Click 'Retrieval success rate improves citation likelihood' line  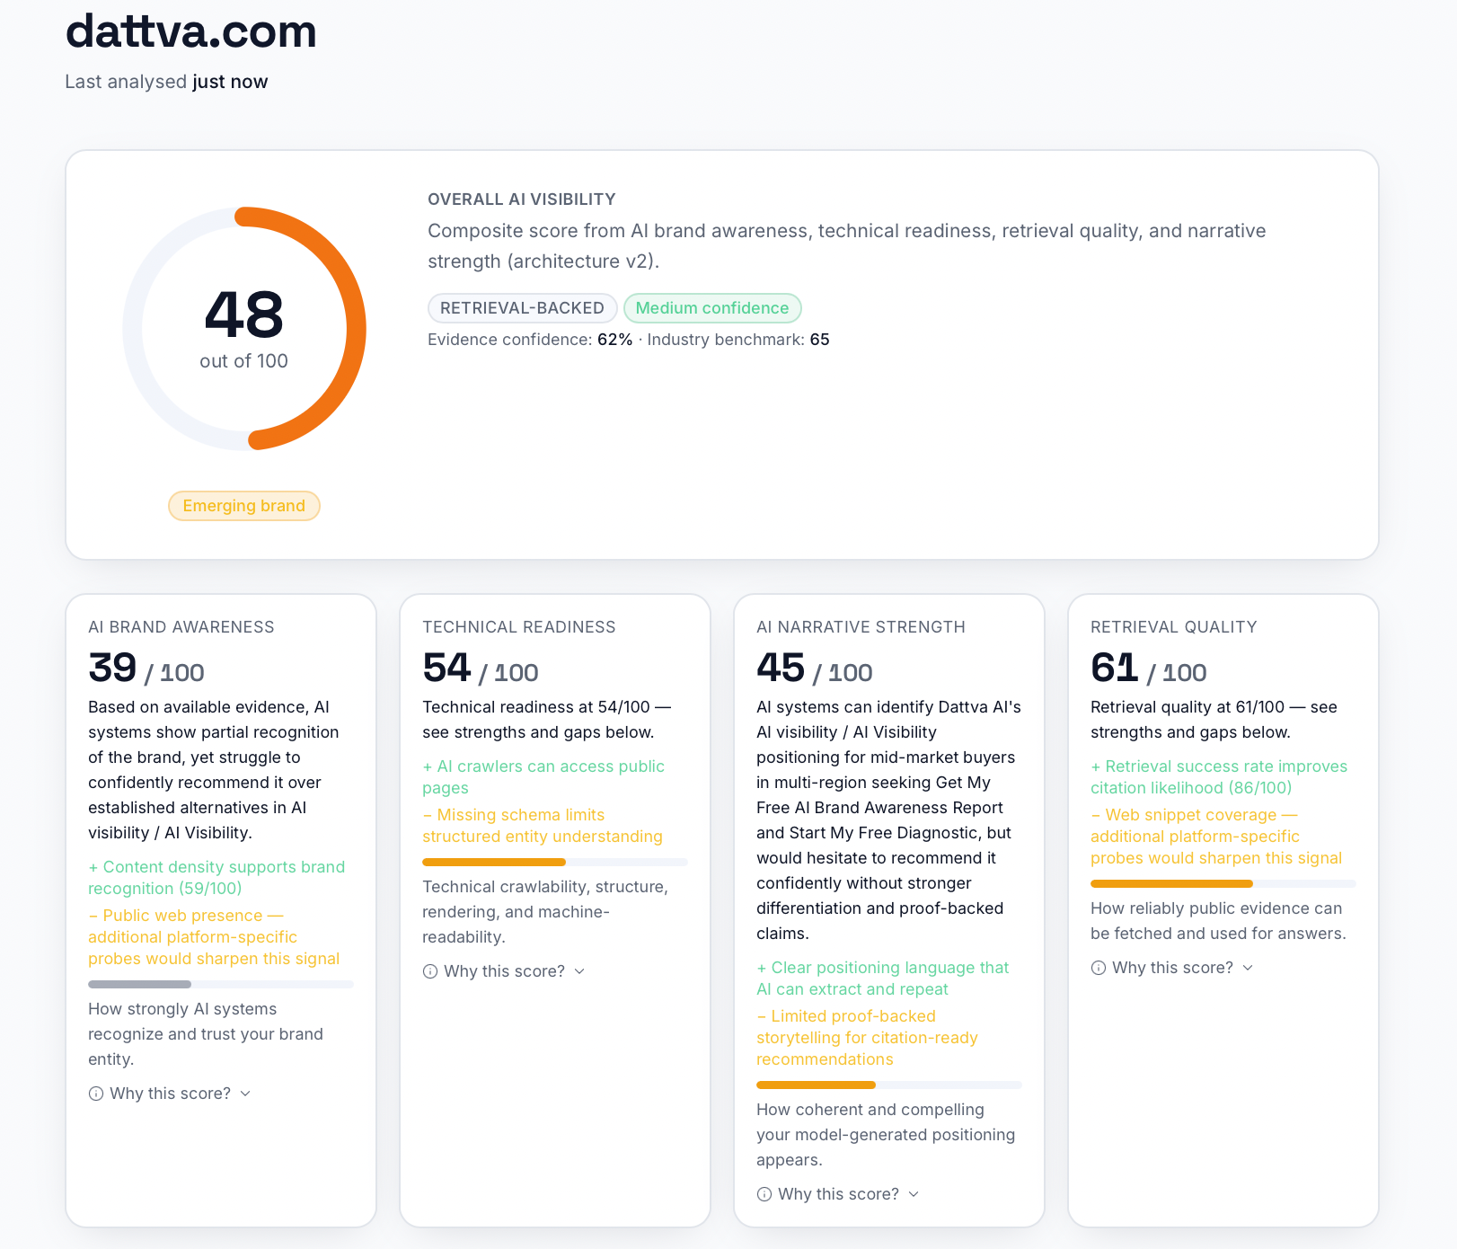coord(1219,777)
